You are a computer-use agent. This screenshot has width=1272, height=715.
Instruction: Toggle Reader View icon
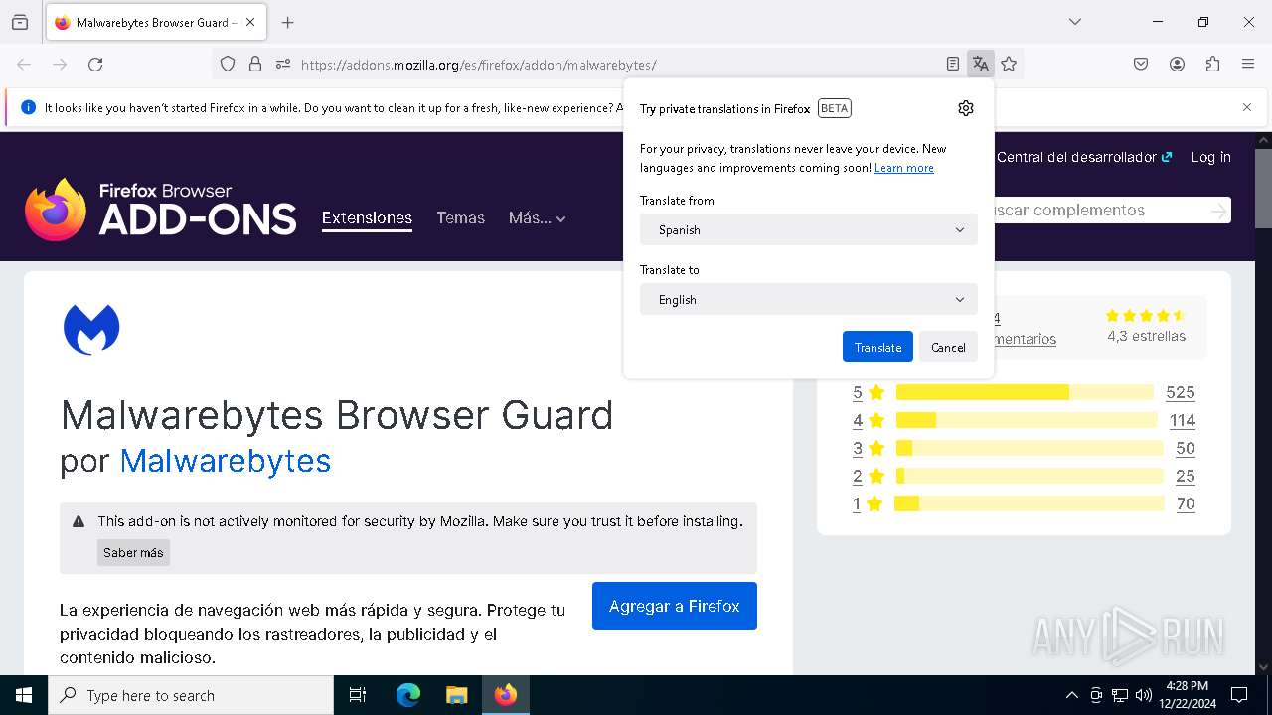pyautogui.click(x=953, y=65)
